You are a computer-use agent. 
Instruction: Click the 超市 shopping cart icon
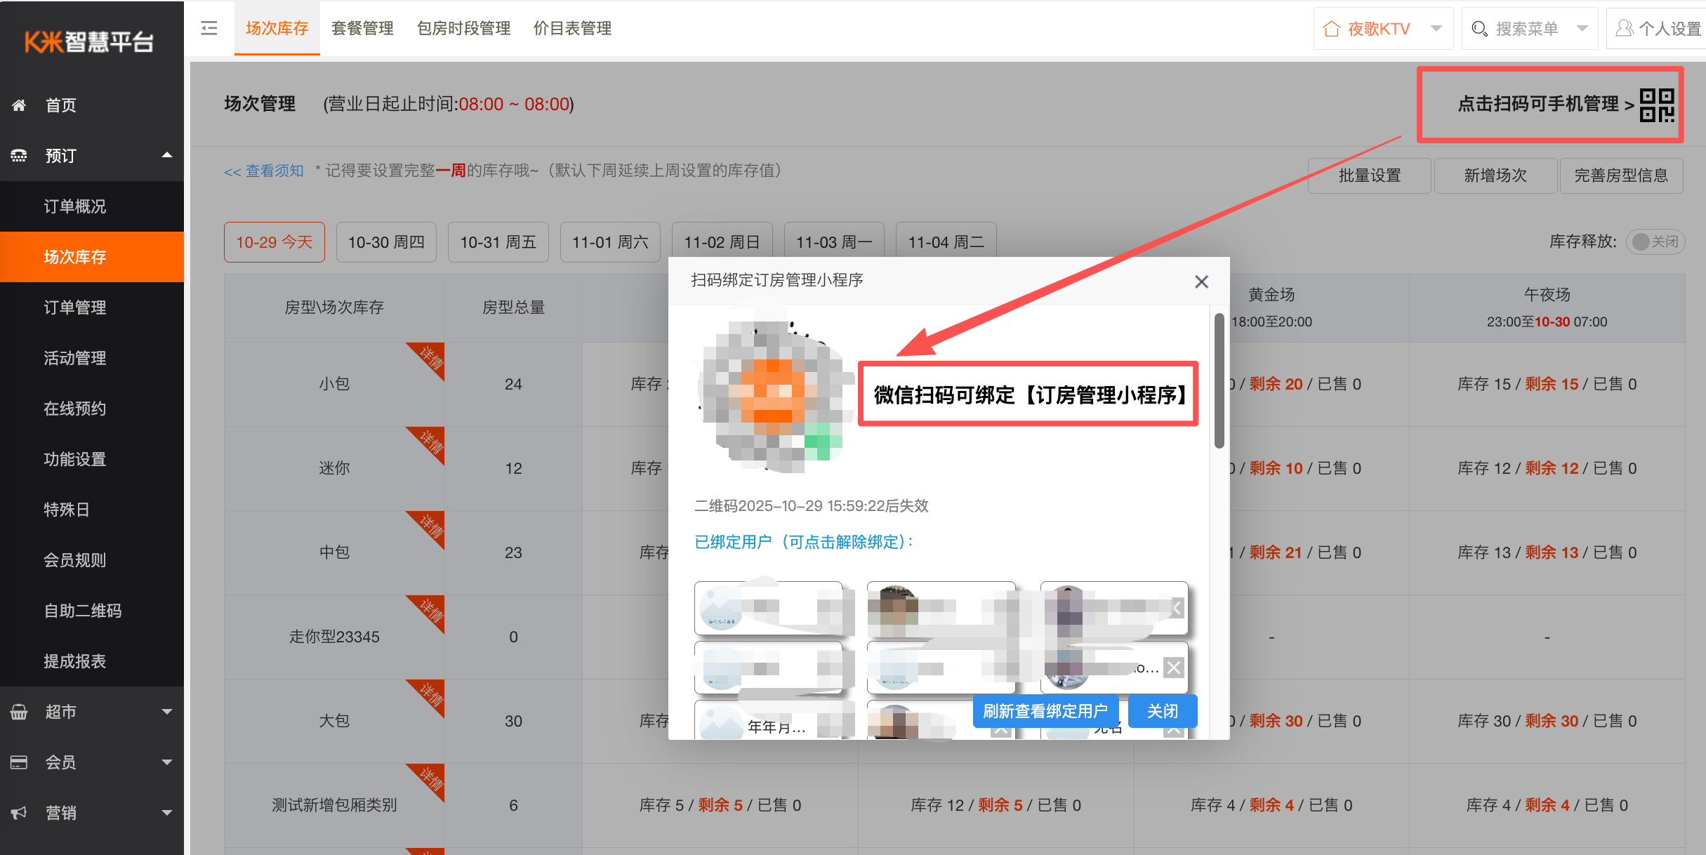tap(19, 711)
